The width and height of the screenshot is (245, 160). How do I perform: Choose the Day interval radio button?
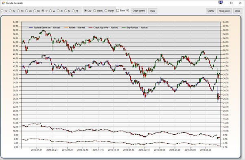[85, 11]
